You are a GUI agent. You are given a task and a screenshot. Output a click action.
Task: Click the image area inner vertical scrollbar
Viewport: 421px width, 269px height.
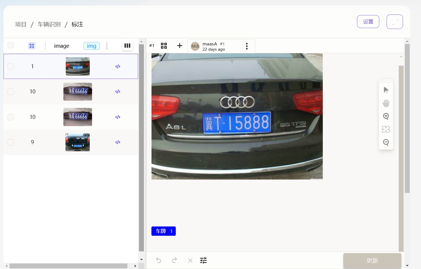click(x=401, y=159)
